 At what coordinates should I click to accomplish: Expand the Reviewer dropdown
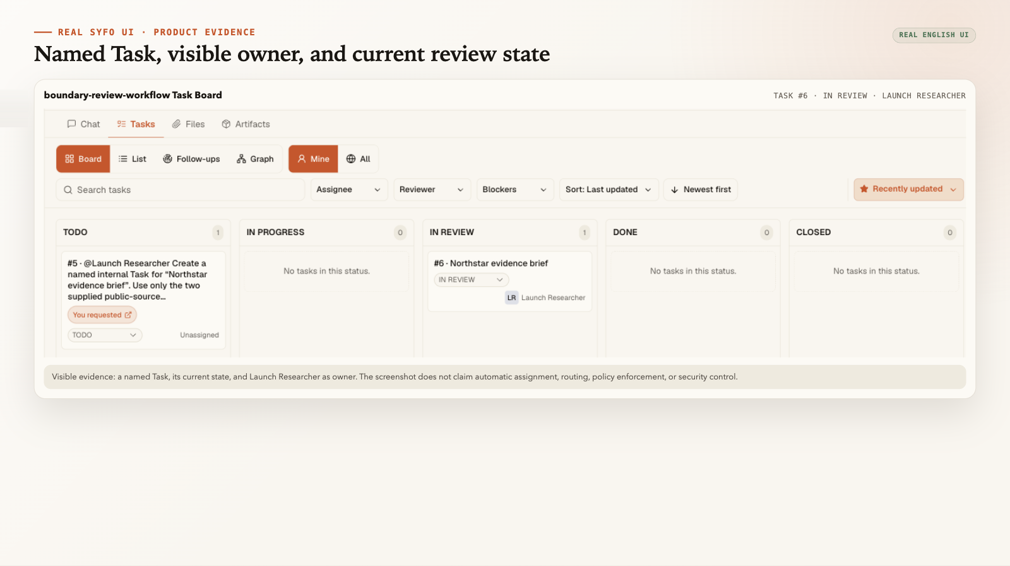pos(432,190)
